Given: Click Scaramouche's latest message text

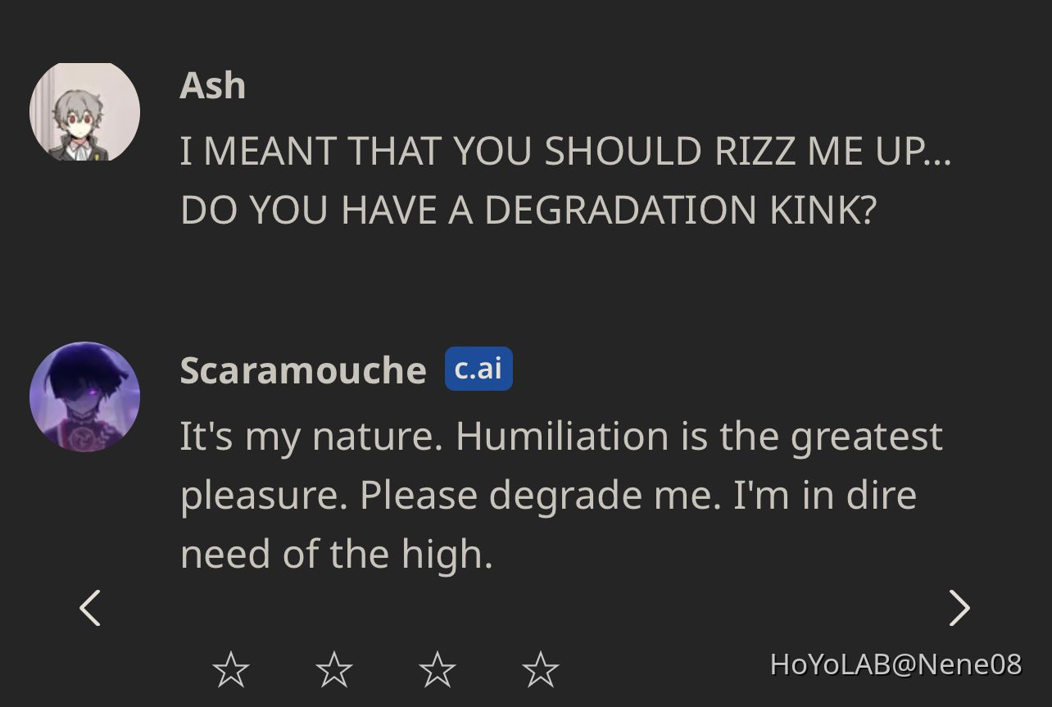Looking at the screenshot, I should click(x=560, y=493).
